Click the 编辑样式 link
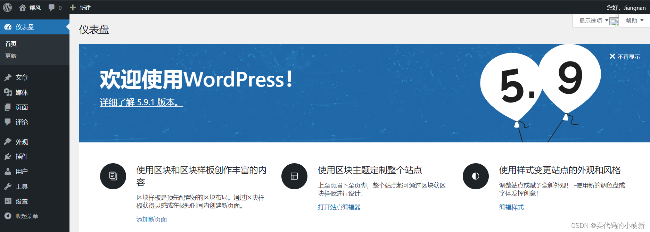 (x=511, y=207)
